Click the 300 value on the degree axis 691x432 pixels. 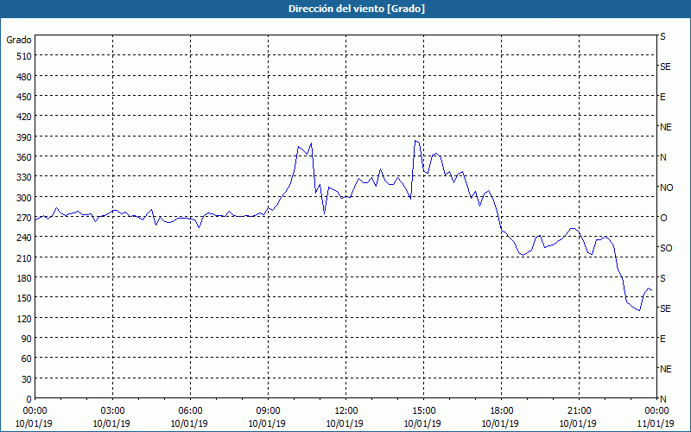click(24, 198)
